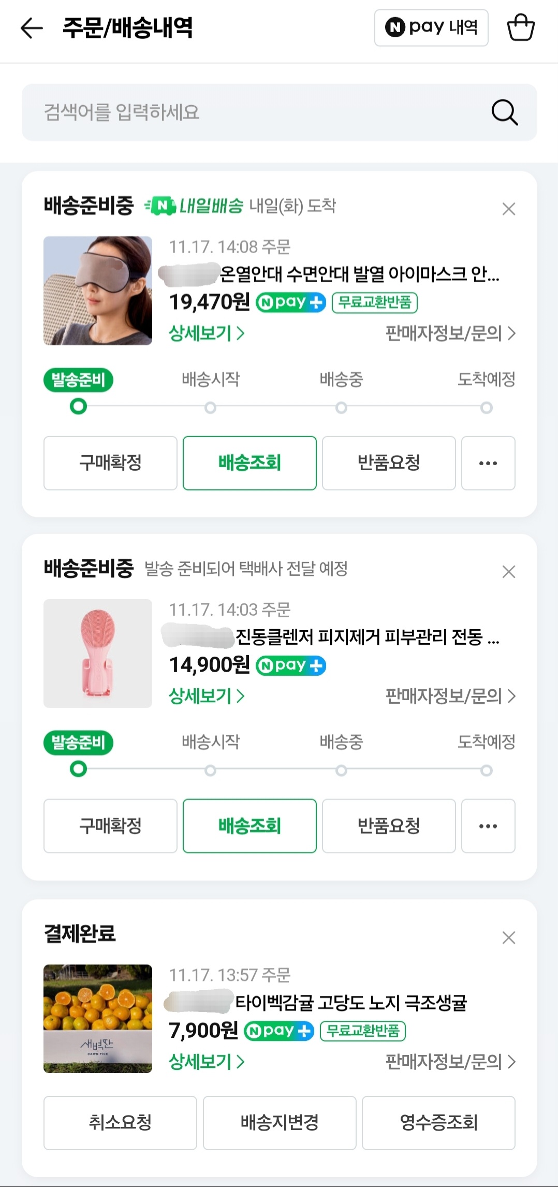The height and width of the screenshot is (1187, 558).
Task: Tap the search magnifier icon
Action: click(504, 112)
